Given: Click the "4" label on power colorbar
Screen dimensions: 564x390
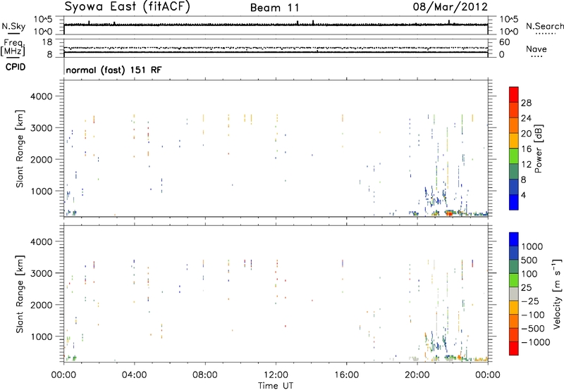Looking at the screenshot, I should point(523,195).
